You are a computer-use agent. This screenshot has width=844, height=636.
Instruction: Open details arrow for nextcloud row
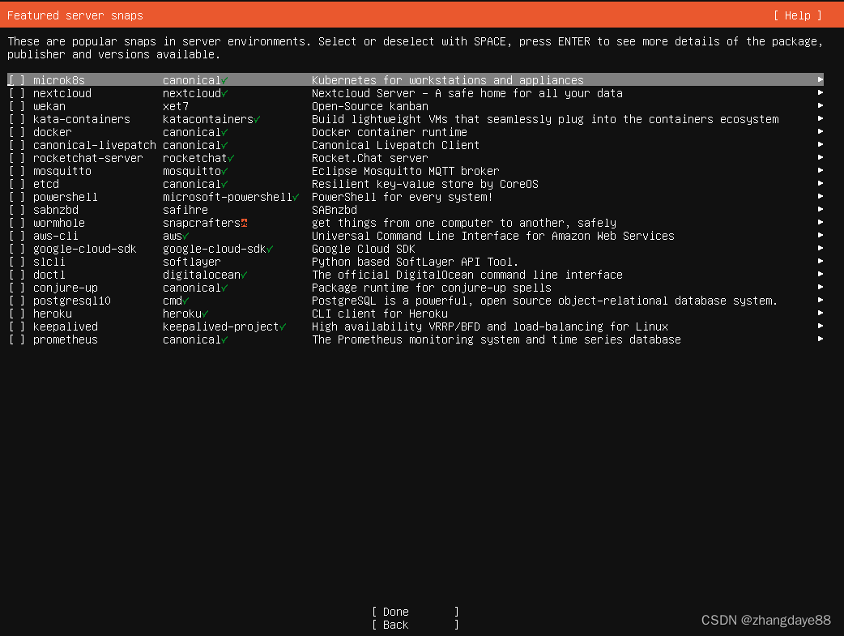point(821,92)
